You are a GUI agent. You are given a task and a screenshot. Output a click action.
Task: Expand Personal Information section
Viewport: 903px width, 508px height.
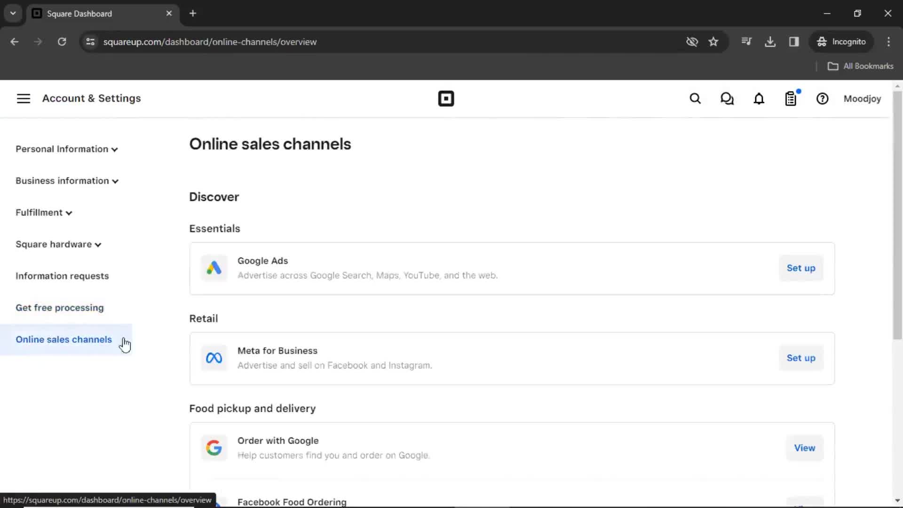66,149
